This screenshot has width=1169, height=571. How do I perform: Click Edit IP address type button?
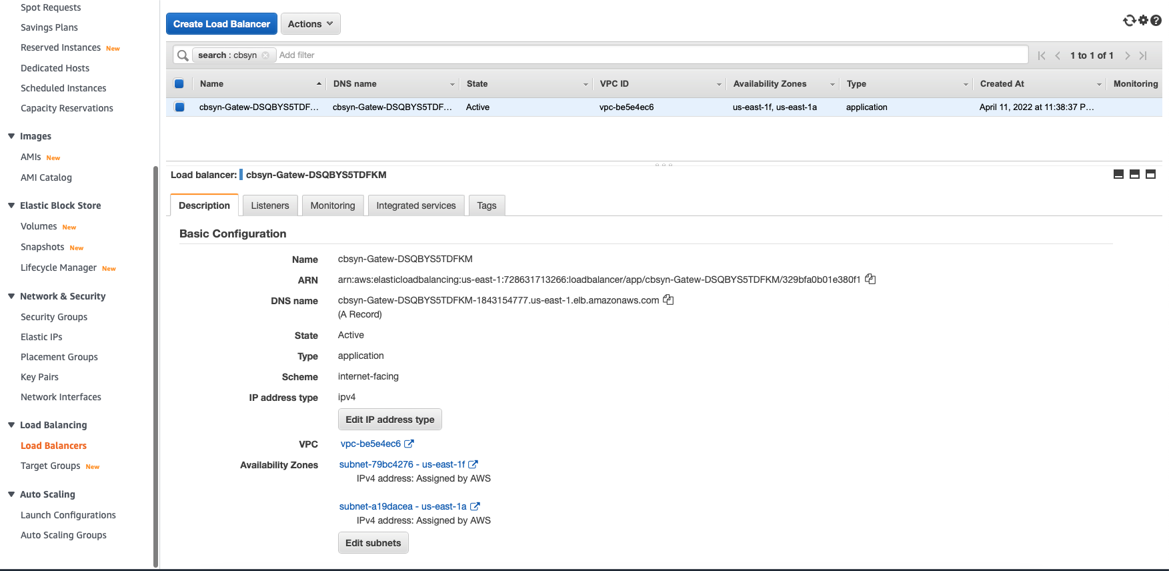coord(390,420)
